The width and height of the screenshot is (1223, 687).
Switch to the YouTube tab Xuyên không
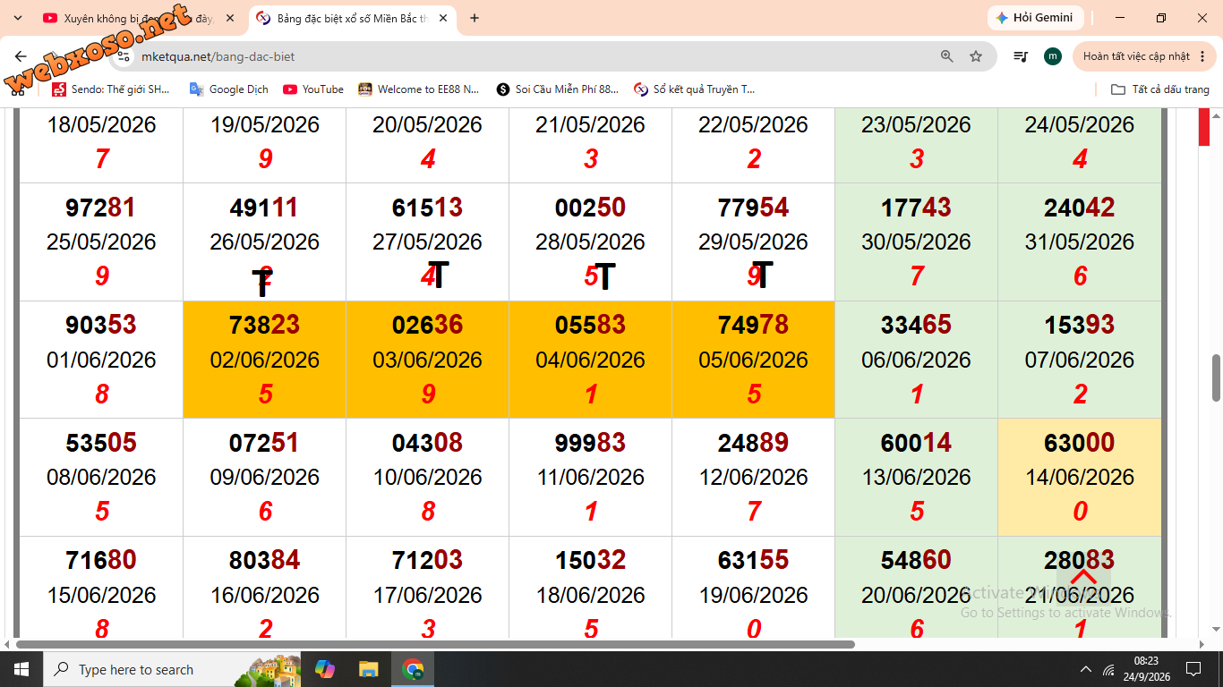click(138, 18)
